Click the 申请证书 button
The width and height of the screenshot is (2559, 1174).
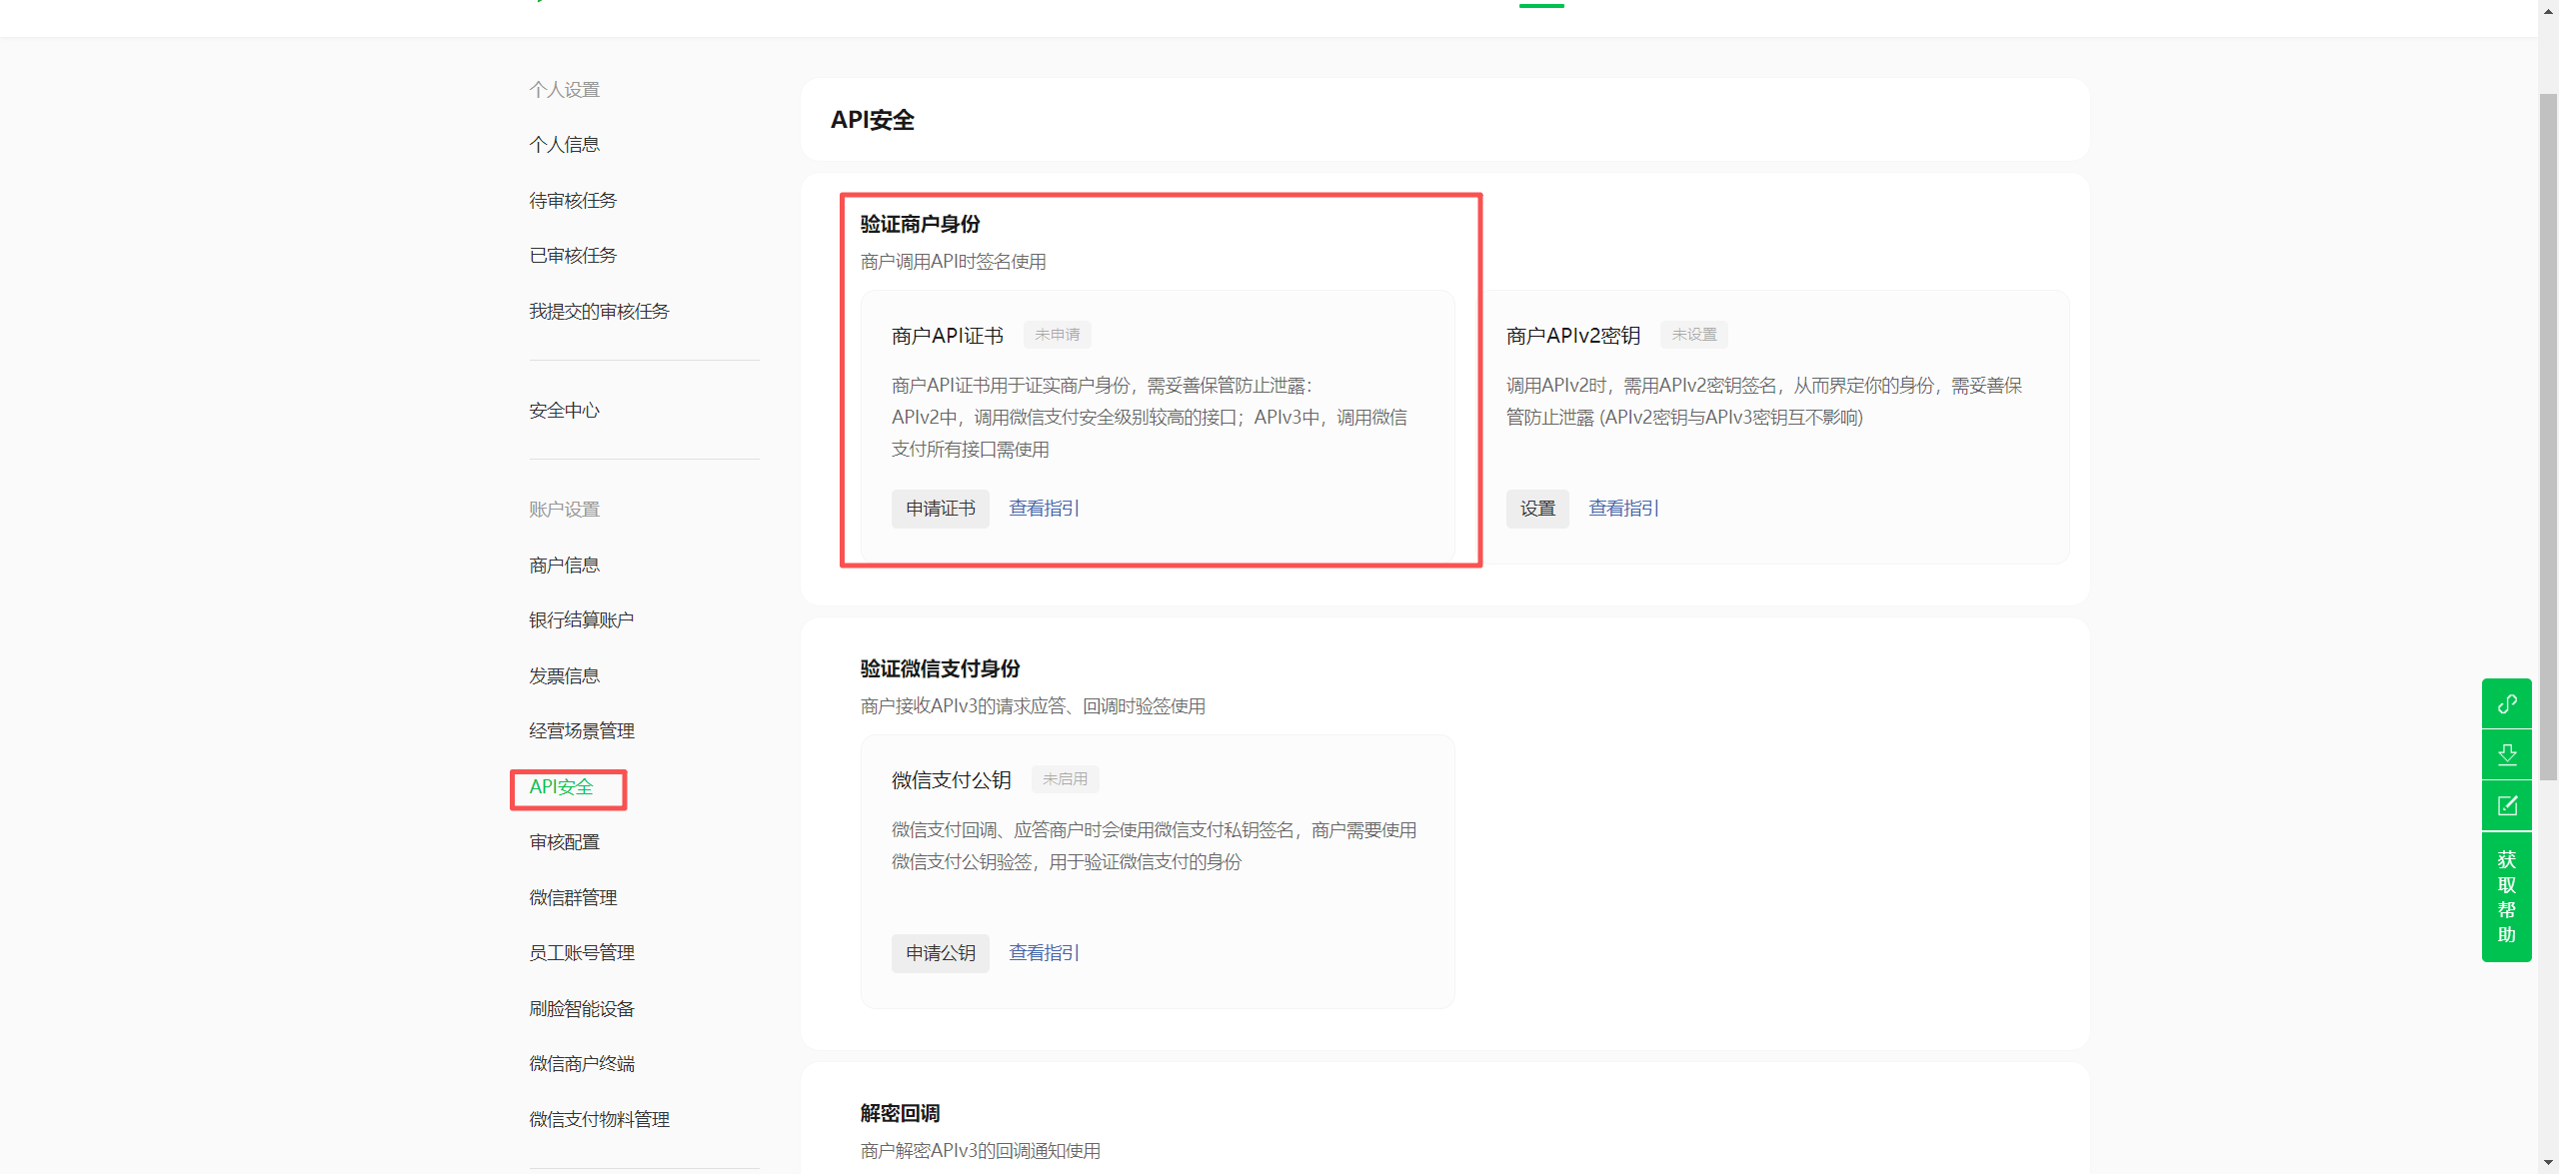[940, 509]
